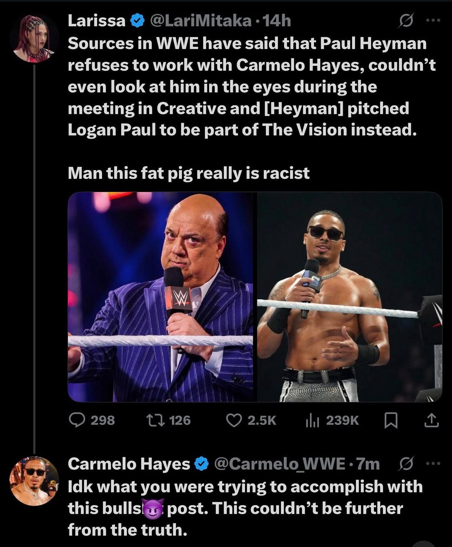Click the 7m timestamp on the reply
The image size is (452, 547).
coord(369,464)
